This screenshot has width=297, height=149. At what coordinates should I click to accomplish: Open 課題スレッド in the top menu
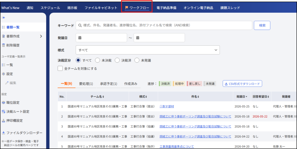pyautogui.click(x=230, y=8)
